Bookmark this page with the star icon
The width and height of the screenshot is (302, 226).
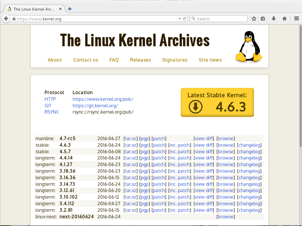[254, 19]
